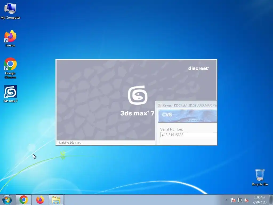Open the clock showing 1:28 PM
This screenshot has width=273, height=205.
259,200
